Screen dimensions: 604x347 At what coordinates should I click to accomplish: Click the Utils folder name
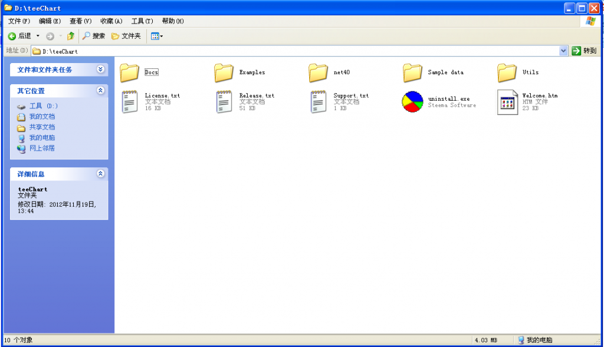click(530, 72)
